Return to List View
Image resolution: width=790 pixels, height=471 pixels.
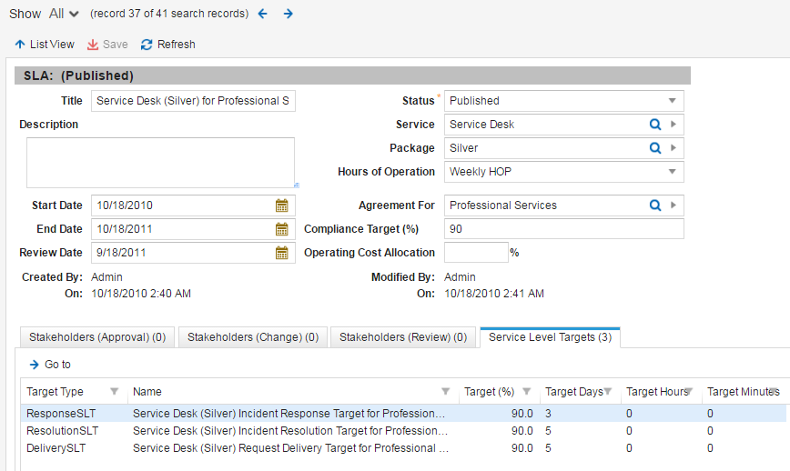pyautogui.click(x=45, y=44)
